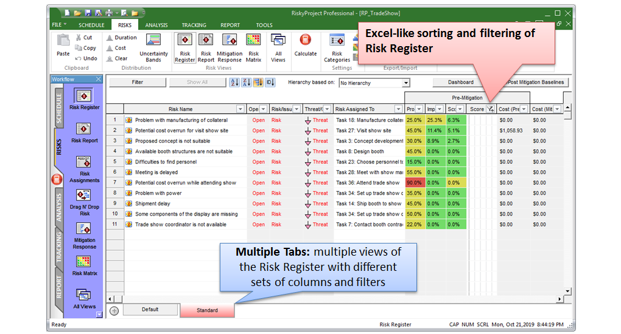Open the Threat column filter dropdown
The height and width of the screenshot is (334, 621).
click(x=327, y=109)
